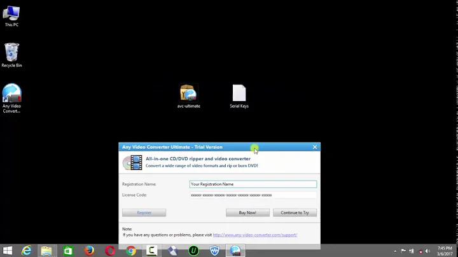Click the Note: label text
This screenshot has height=257, width=458.
(127, 229)
